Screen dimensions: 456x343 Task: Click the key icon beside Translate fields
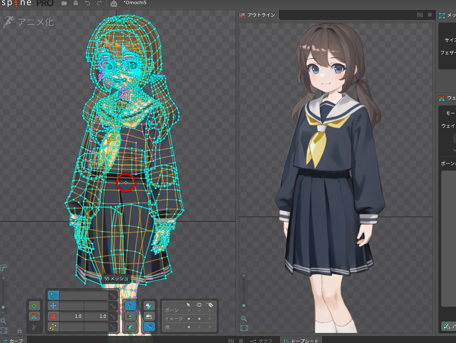pos(113,306)
